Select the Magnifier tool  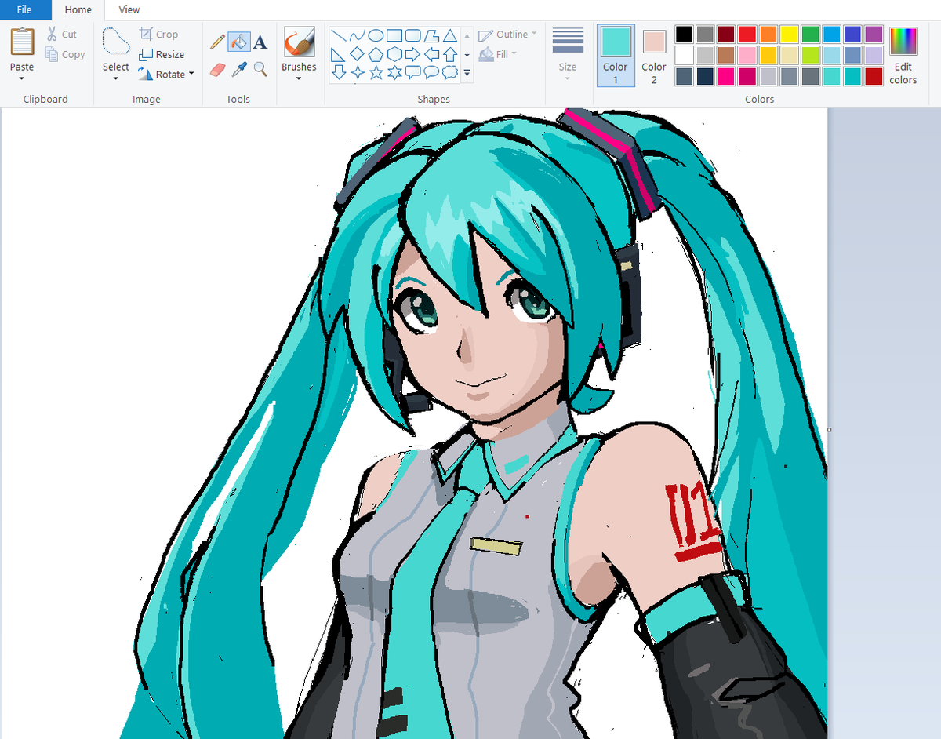point(260,70)
